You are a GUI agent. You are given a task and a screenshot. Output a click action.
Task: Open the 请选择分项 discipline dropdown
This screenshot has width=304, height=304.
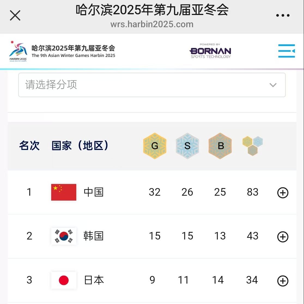152,85
